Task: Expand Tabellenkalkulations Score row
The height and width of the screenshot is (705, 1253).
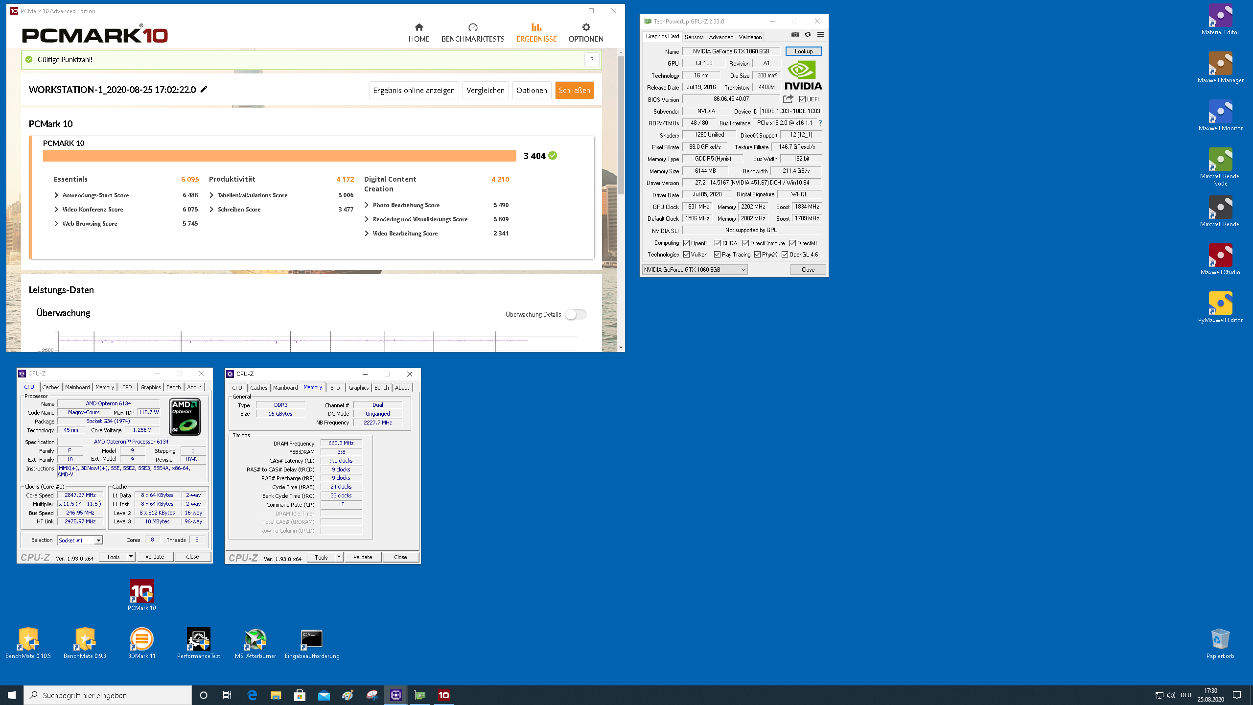Action: (x=211, y=195)
